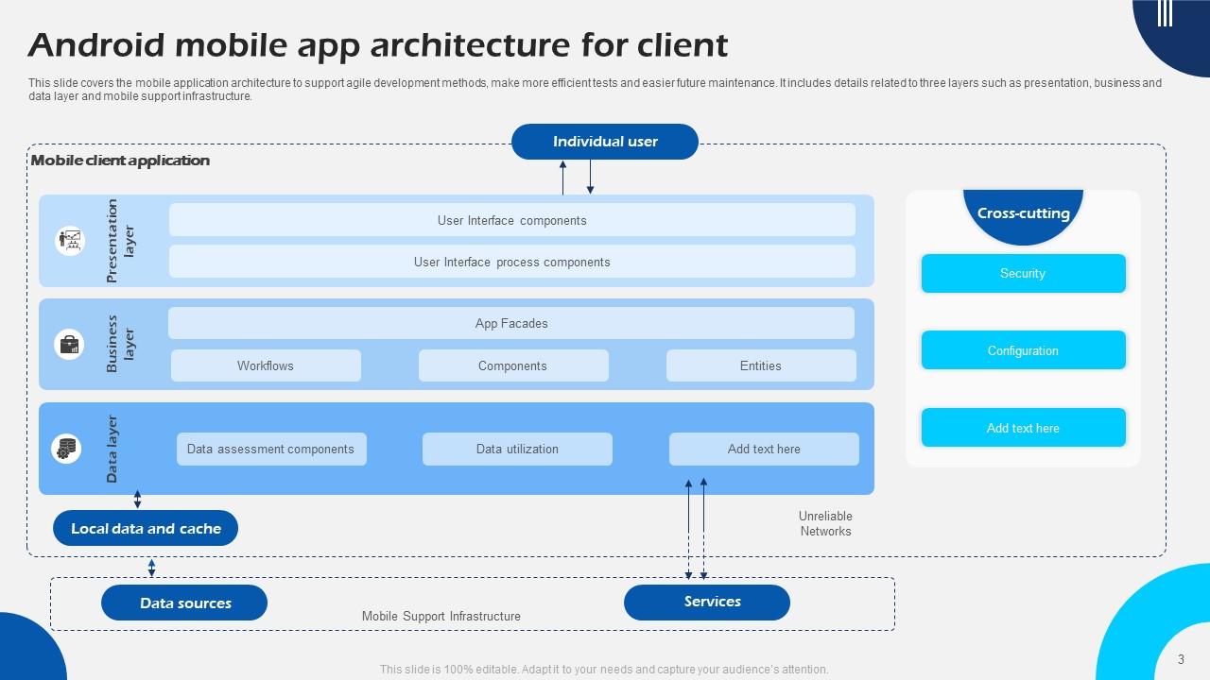1210x680 pixels.
Task: Select the User Interface components bar
Action: tap(511, 219)
